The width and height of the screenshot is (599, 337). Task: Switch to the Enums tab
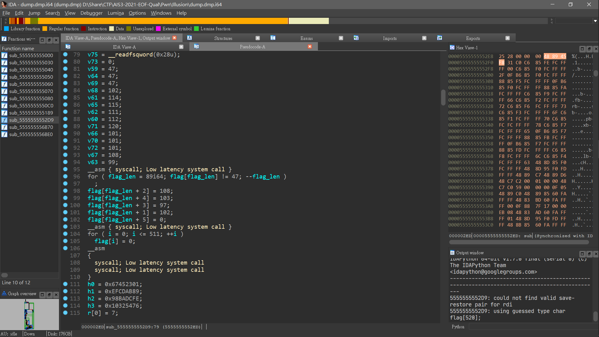306,38
